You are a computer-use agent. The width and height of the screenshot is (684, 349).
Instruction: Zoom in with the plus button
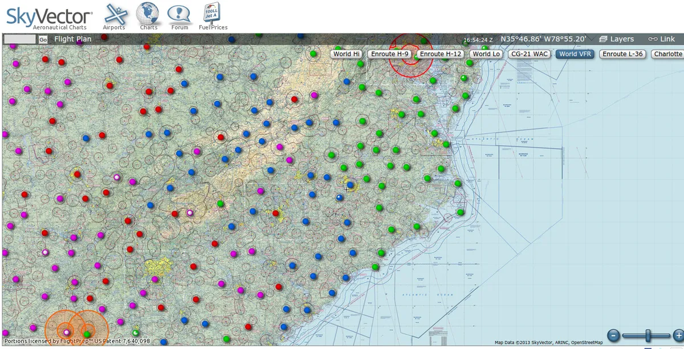tap(678, 335)
